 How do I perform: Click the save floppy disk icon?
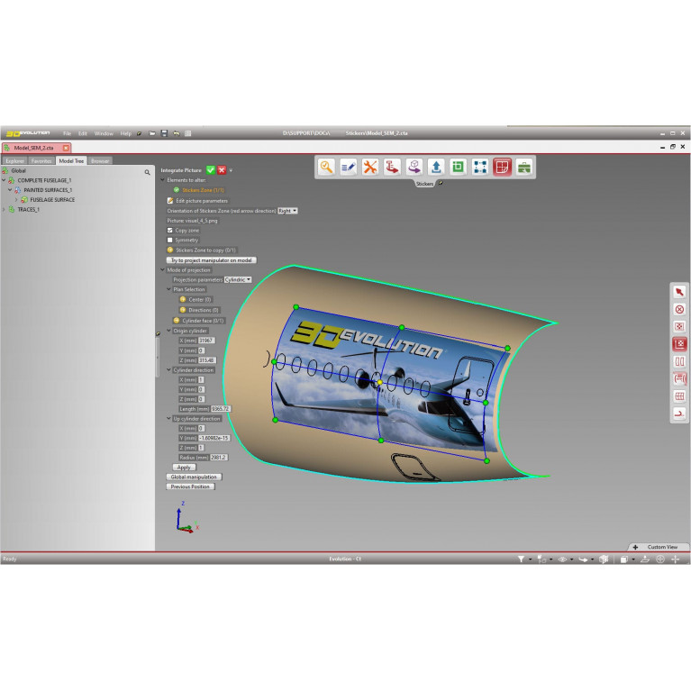click(164, 133)
